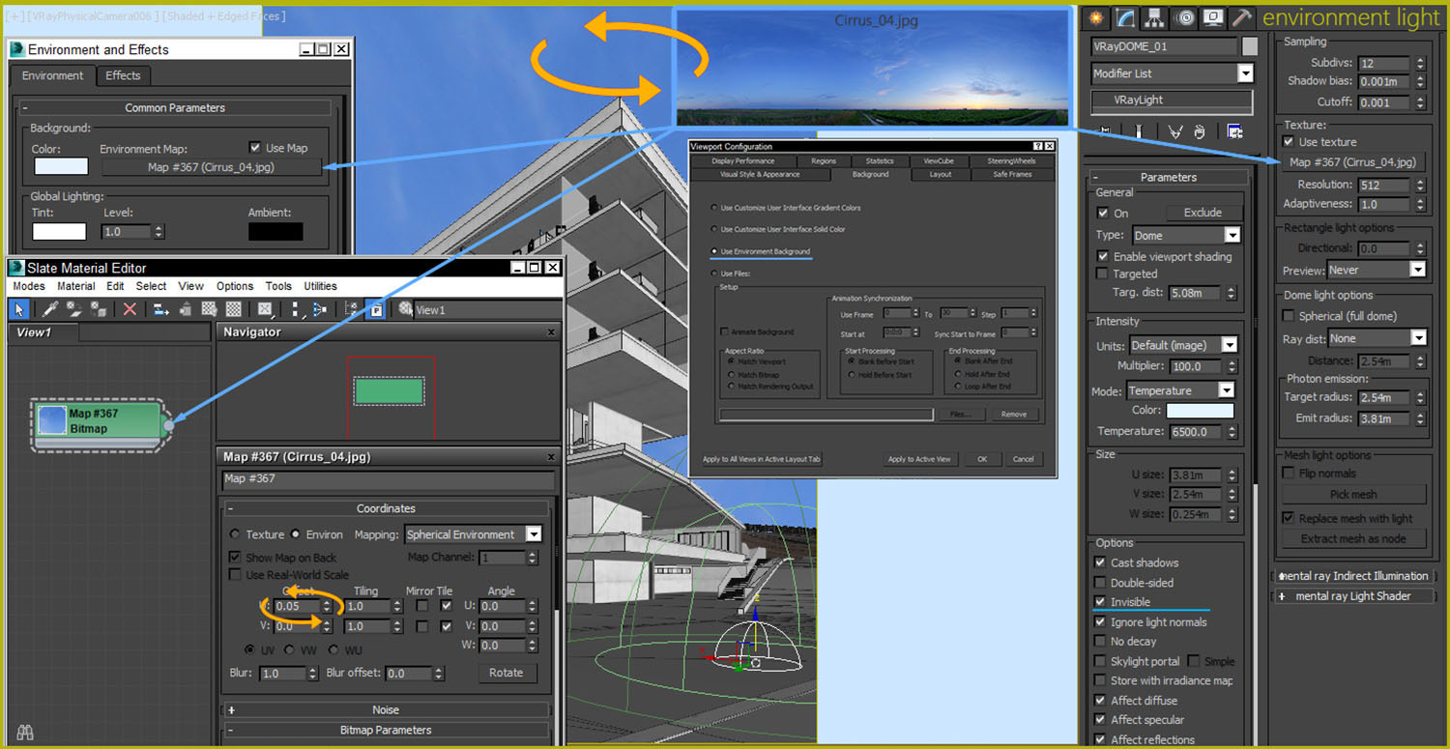Click the Background Color swatch
This screenshot has height=749, width=1450.
coord(61,166)
